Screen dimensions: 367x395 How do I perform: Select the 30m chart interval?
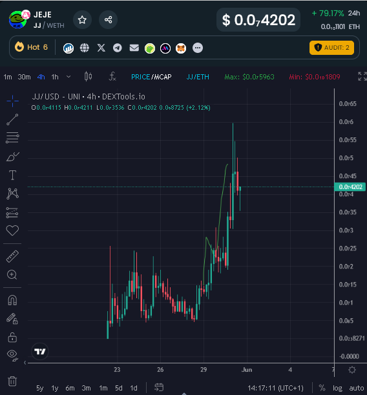point(24,77)
